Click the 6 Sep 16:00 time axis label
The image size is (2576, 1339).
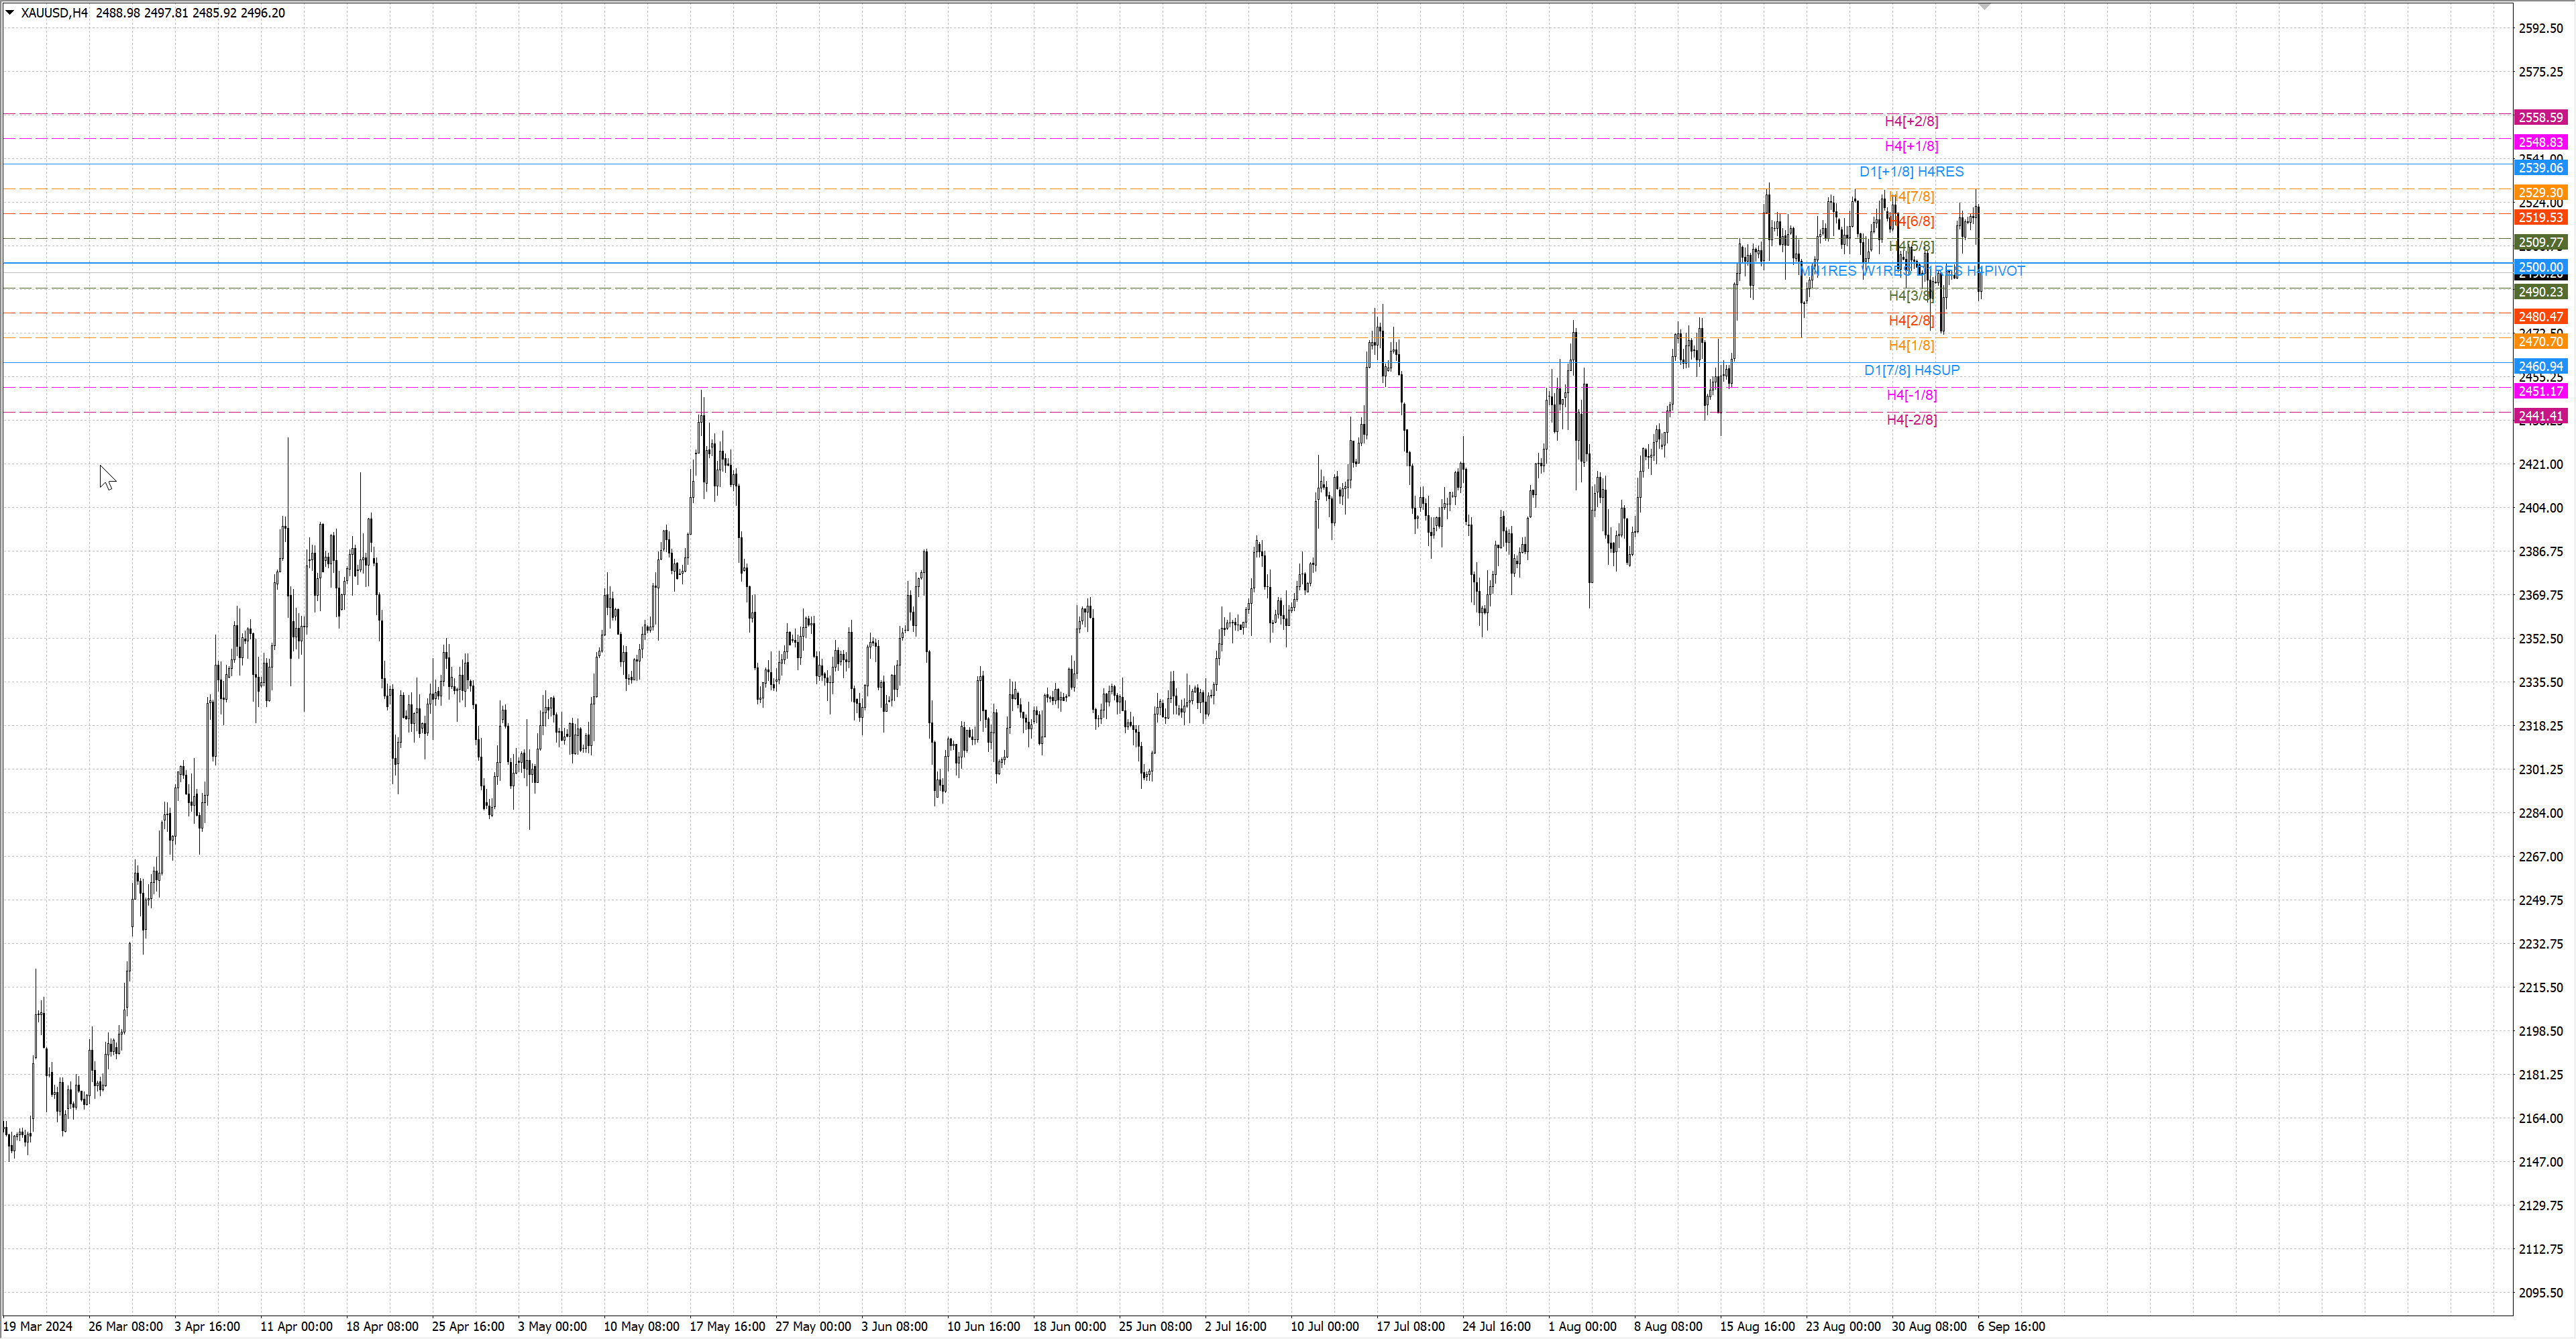coord(2010,1327)
